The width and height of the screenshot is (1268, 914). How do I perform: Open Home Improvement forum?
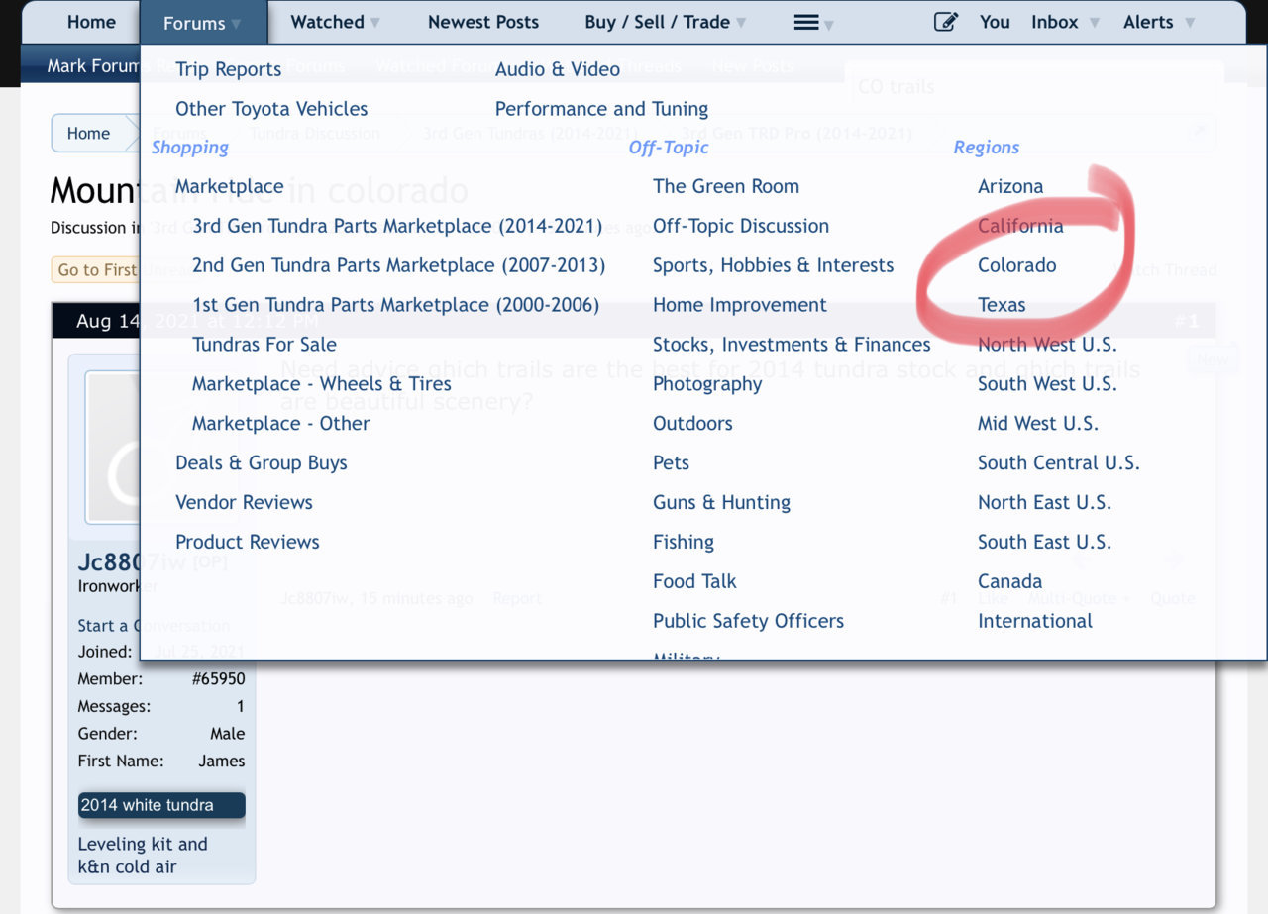(739, 305)
